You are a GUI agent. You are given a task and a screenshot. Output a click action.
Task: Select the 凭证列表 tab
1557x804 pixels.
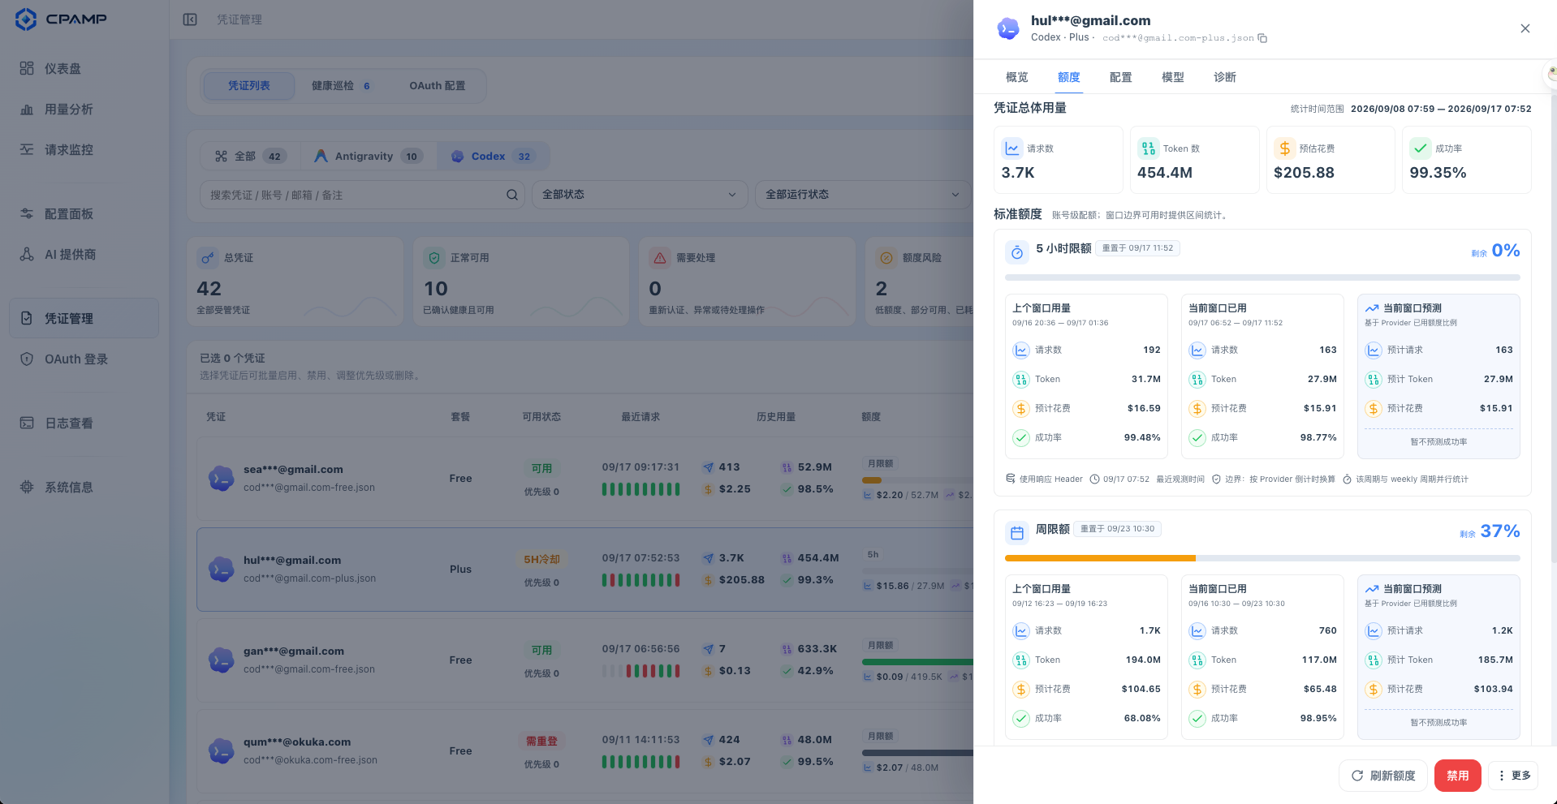coord(249,86)
